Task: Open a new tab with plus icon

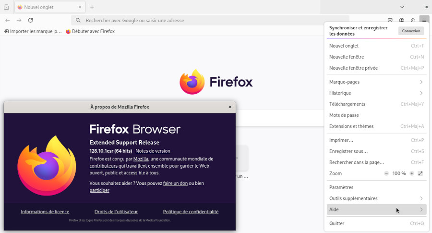Action: (92, 7)
